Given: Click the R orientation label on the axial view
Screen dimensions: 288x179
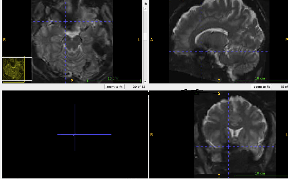Looking at the screenshot, I should (4, 40).
